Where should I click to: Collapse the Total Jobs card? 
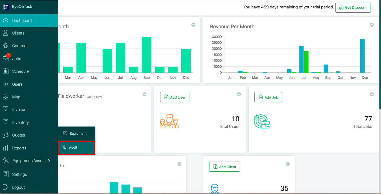372,94
